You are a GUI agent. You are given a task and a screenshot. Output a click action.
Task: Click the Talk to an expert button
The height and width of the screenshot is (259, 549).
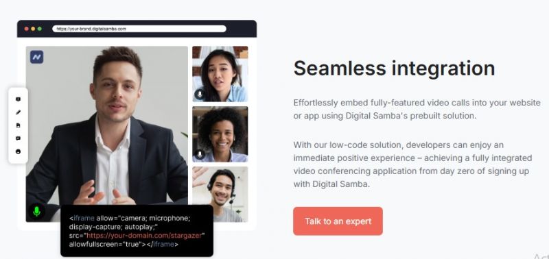tap(338, 221)
